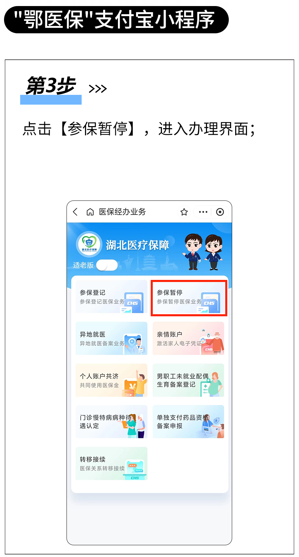The width and height of the screenshot is (299, 557).
Task: Open the 亲情账户 family account tile
Action: tap(188, 338)
